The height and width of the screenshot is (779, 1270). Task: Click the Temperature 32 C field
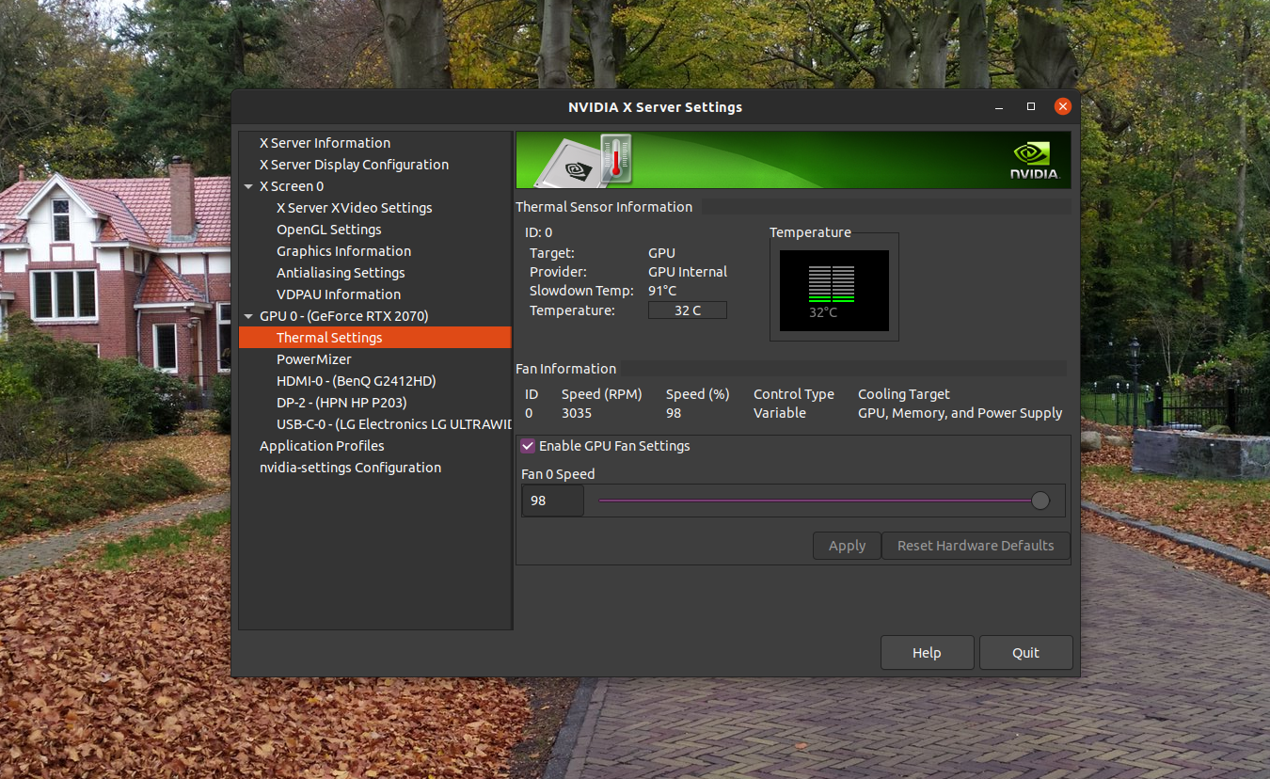pyautogui.click(x=688, y=310)
